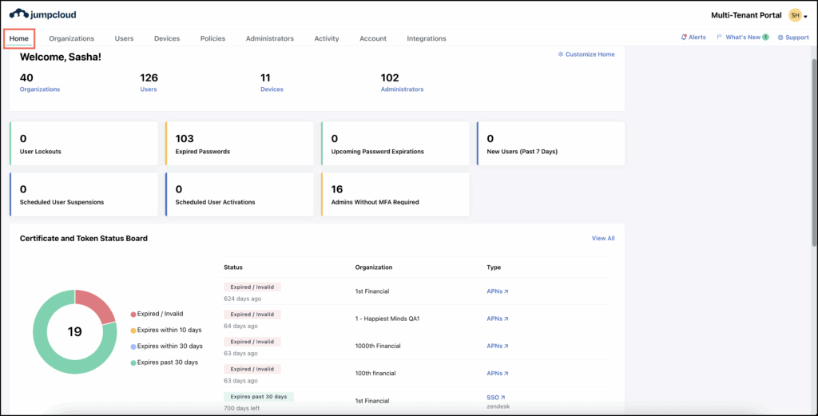Open the Support link
Image resolution: width=818 pixels, height=416 pixels.
tap(793, 38)
